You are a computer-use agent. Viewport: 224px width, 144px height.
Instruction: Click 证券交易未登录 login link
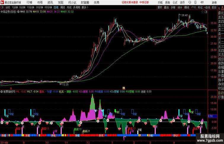(x=130, y=2)
